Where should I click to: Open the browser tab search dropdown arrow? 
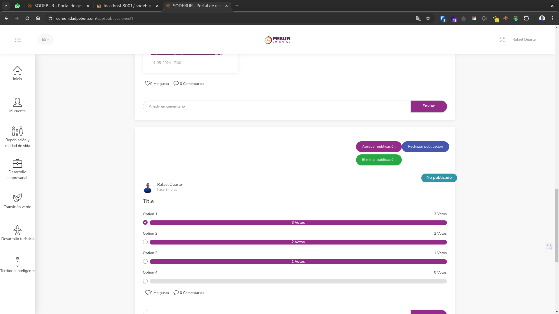click(6, 6)
